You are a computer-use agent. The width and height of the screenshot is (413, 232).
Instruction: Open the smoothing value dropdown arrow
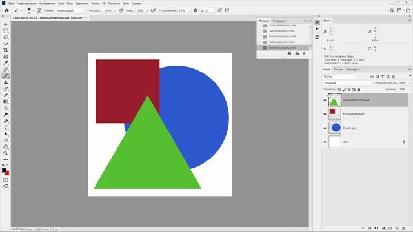coord(189,10)
